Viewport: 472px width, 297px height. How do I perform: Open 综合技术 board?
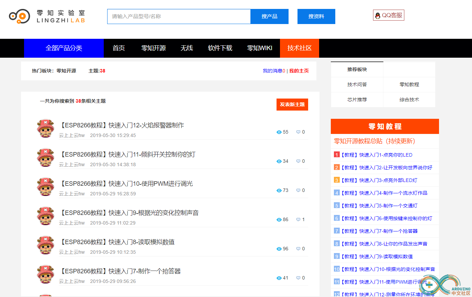coord(409,100)
